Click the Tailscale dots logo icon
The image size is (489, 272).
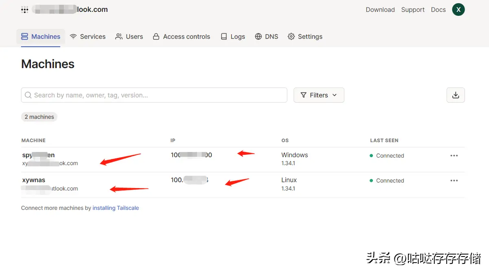(x=25, y=10)
